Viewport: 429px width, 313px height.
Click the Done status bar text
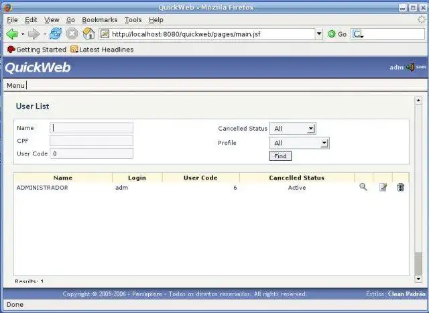click(x=15, y=304)
